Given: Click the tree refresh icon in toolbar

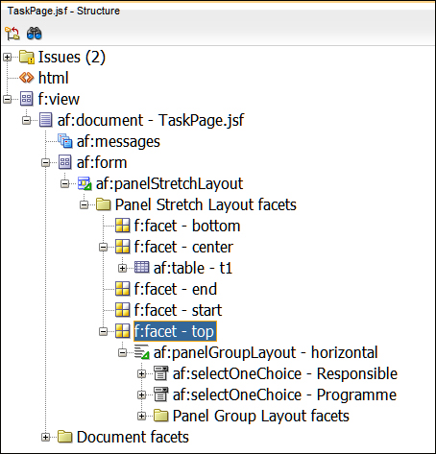Looking at the screenshot, I should 12,34.
